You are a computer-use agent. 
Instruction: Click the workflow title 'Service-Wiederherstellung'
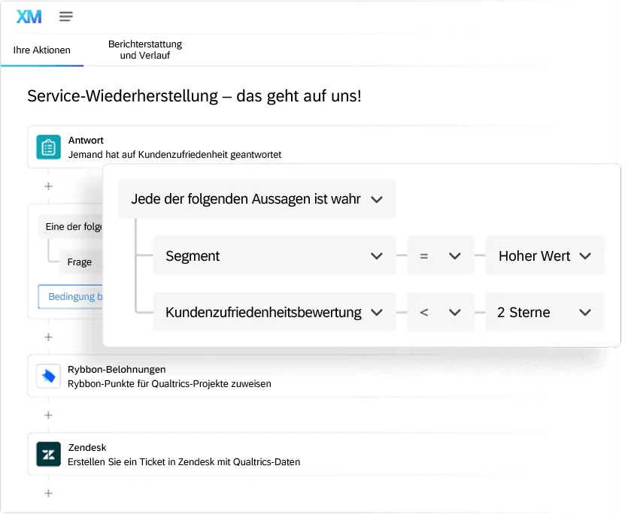pyautogui.click(x=123, y=96)
